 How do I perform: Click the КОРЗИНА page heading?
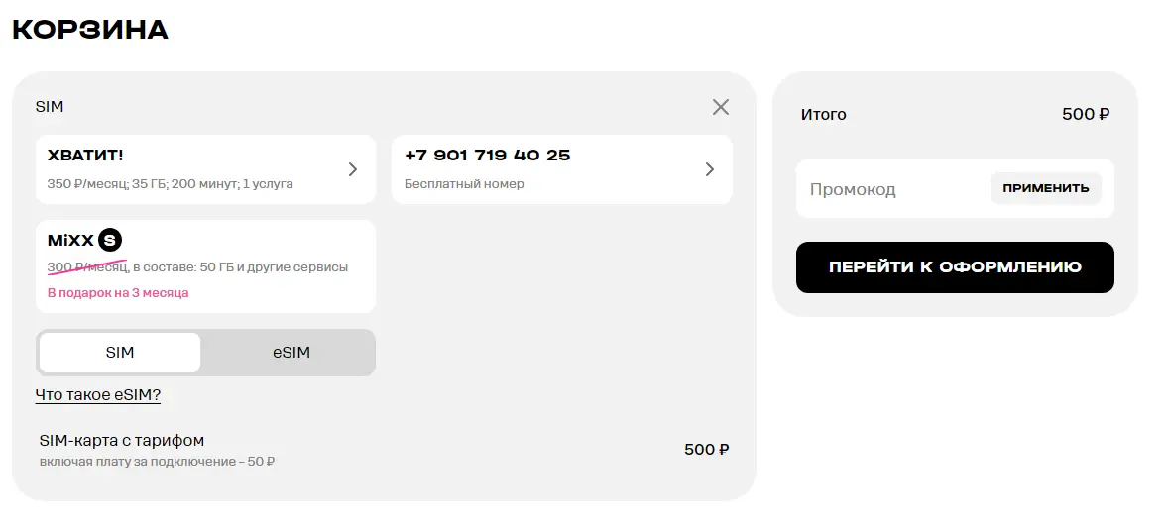[90, 30]
